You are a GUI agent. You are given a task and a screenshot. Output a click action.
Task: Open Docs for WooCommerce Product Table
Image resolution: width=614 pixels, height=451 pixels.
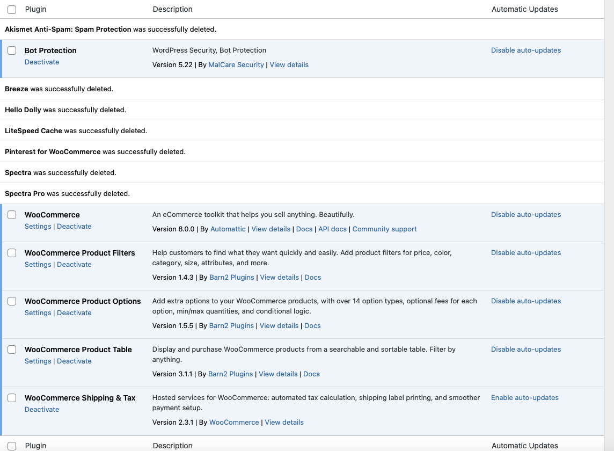312,374
